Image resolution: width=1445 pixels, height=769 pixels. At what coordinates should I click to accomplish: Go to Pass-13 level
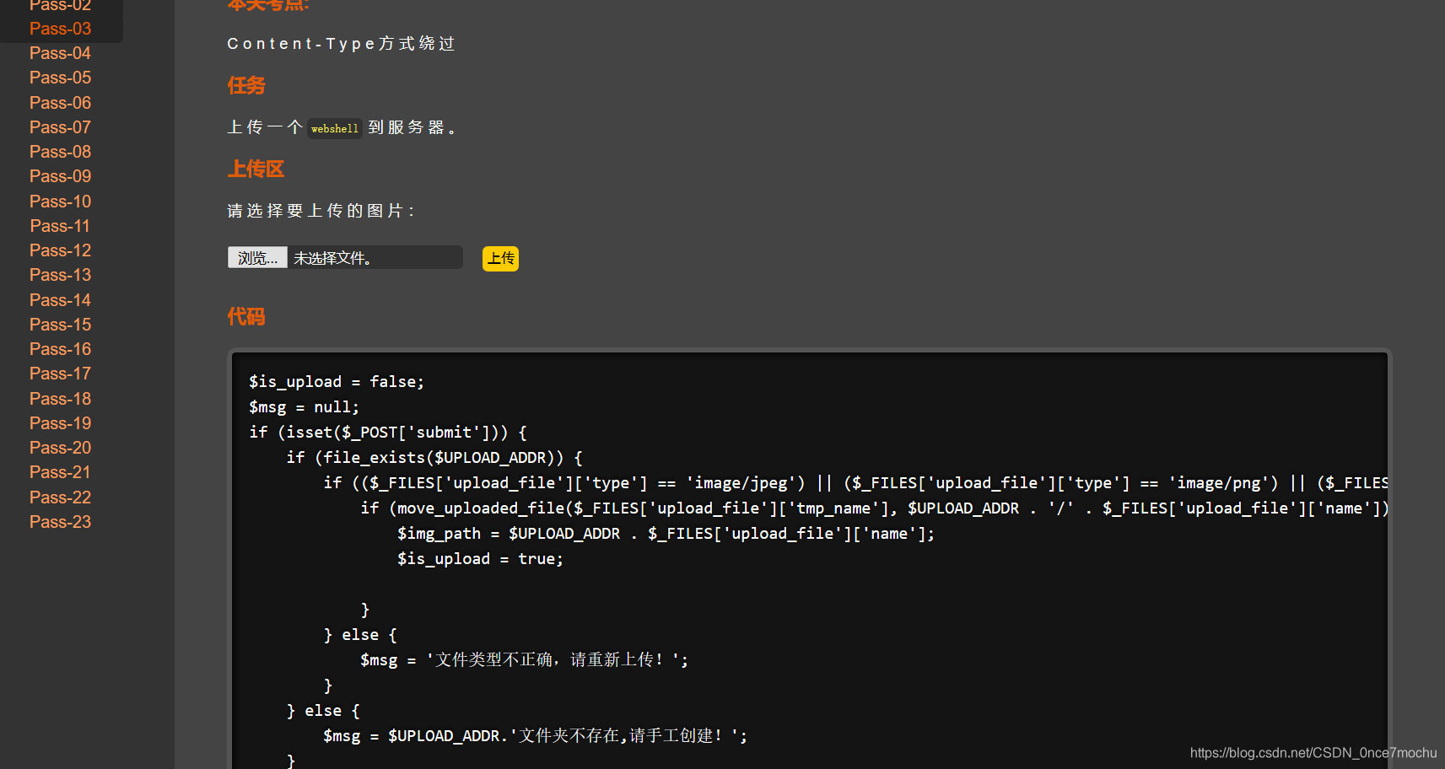pos(60,275)
